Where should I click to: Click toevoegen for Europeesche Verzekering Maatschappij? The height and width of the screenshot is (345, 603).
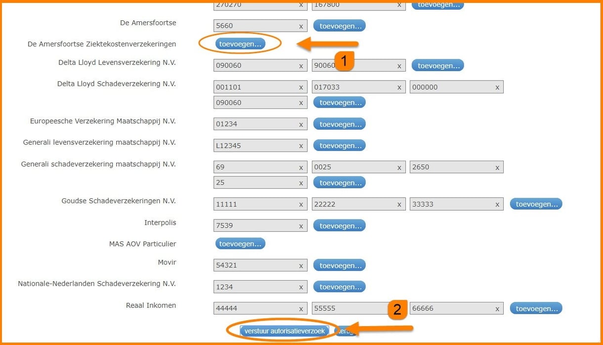click(340, 124)
